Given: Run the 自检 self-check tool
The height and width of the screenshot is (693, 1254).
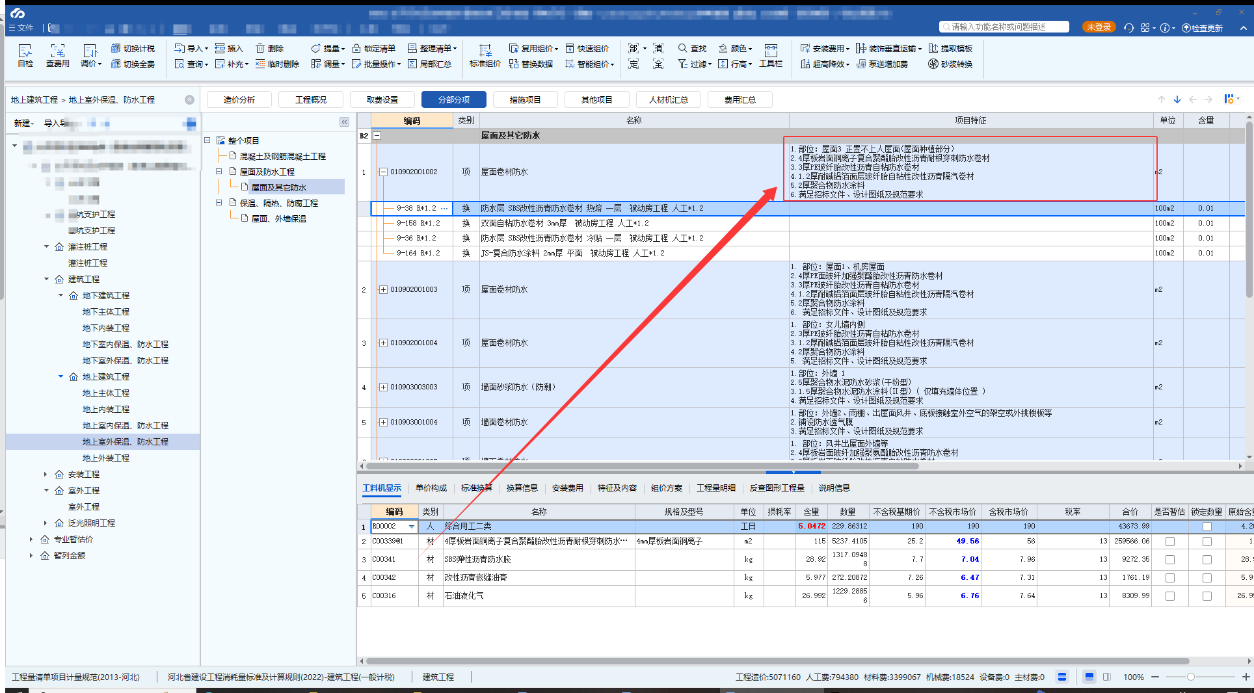Looking at the screenshot, I should pyautogui.click(x=25, y=56).
